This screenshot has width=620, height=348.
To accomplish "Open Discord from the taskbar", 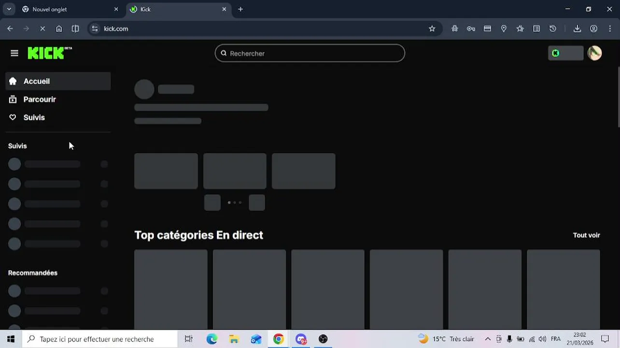I will click(x=301, y=339).
